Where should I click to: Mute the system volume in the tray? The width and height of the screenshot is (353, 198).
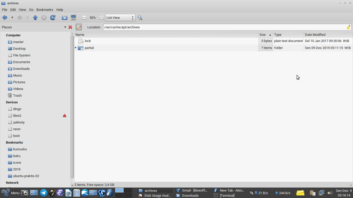pyautogui.click(x=330, y=193)
